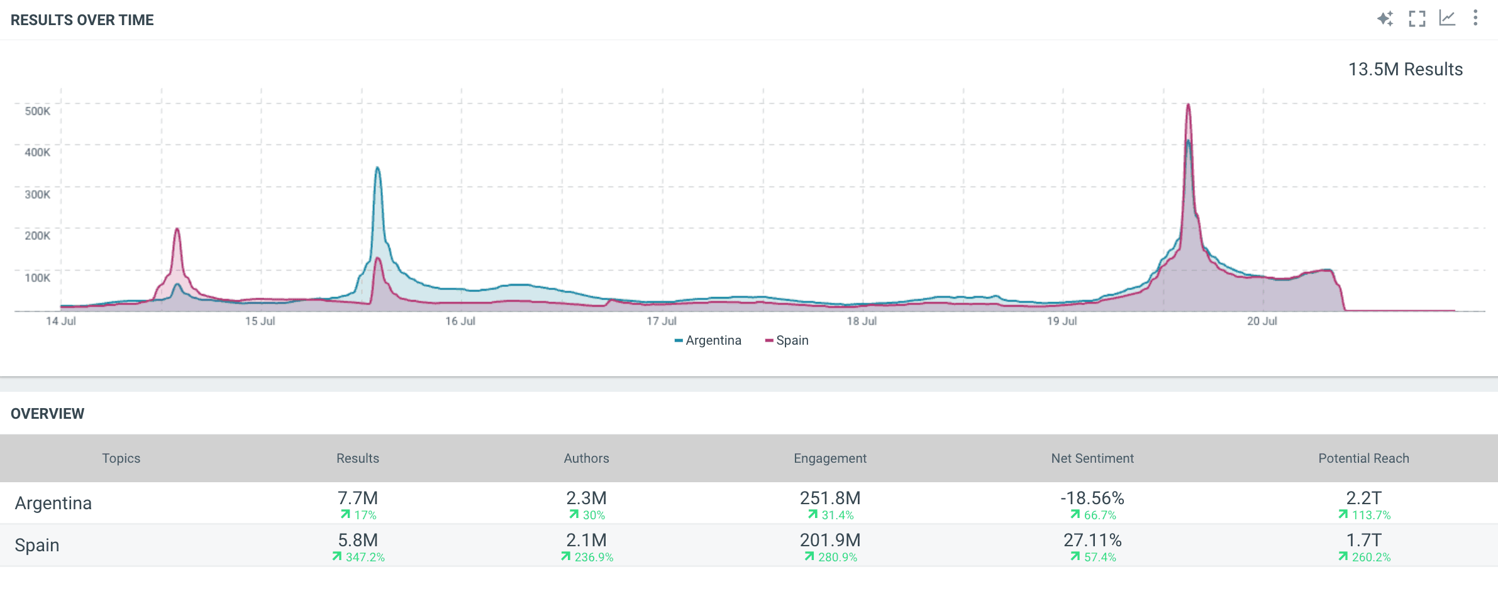1498x599 pixels.
Task: Click Spain engagement value 201.9M
Action: (830, 540)
